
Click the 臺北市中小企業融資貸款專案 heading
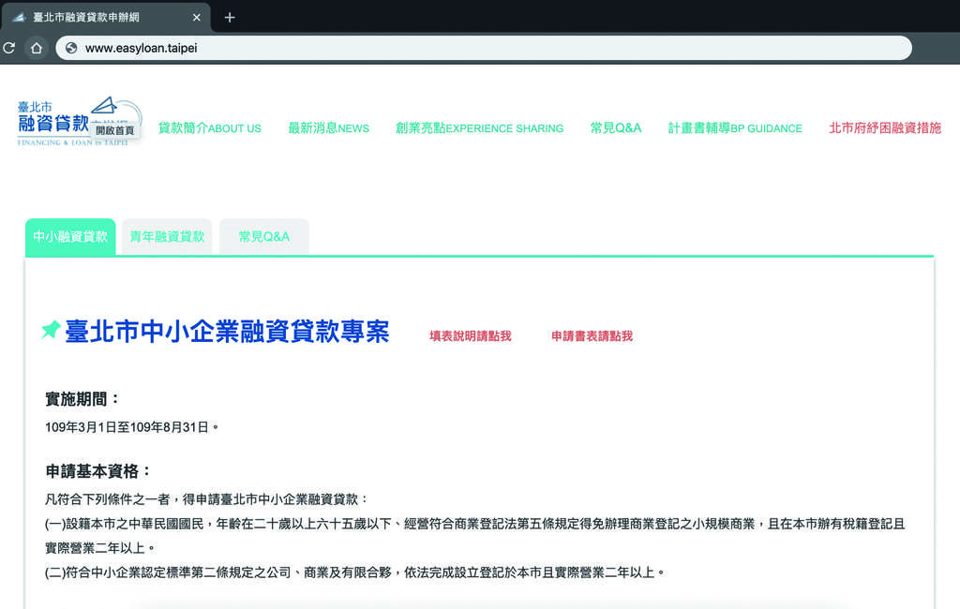pos(227,331)
